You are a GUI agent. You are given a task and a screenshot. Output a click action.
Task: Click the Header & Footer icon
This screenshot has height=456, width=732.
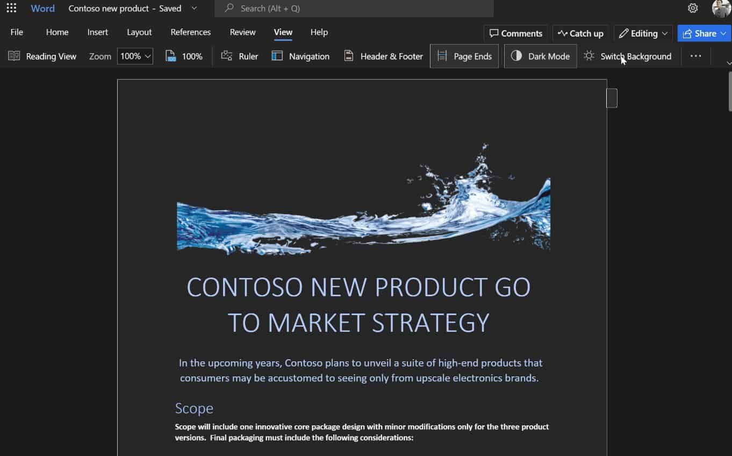[x=349, y=56]
